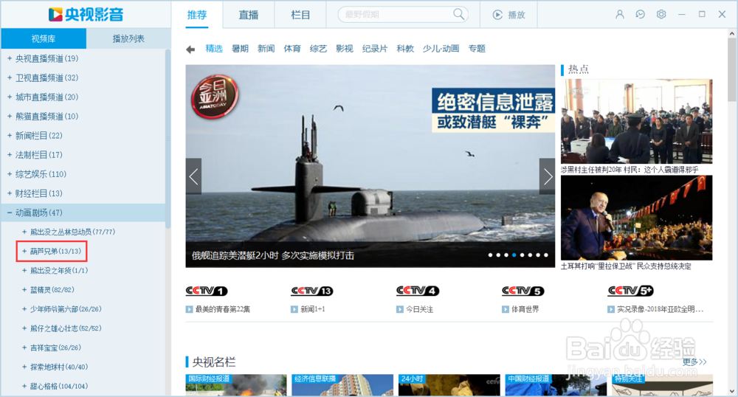Expand 少年师爷第六部(26/26) item

(x=24, y=309)
